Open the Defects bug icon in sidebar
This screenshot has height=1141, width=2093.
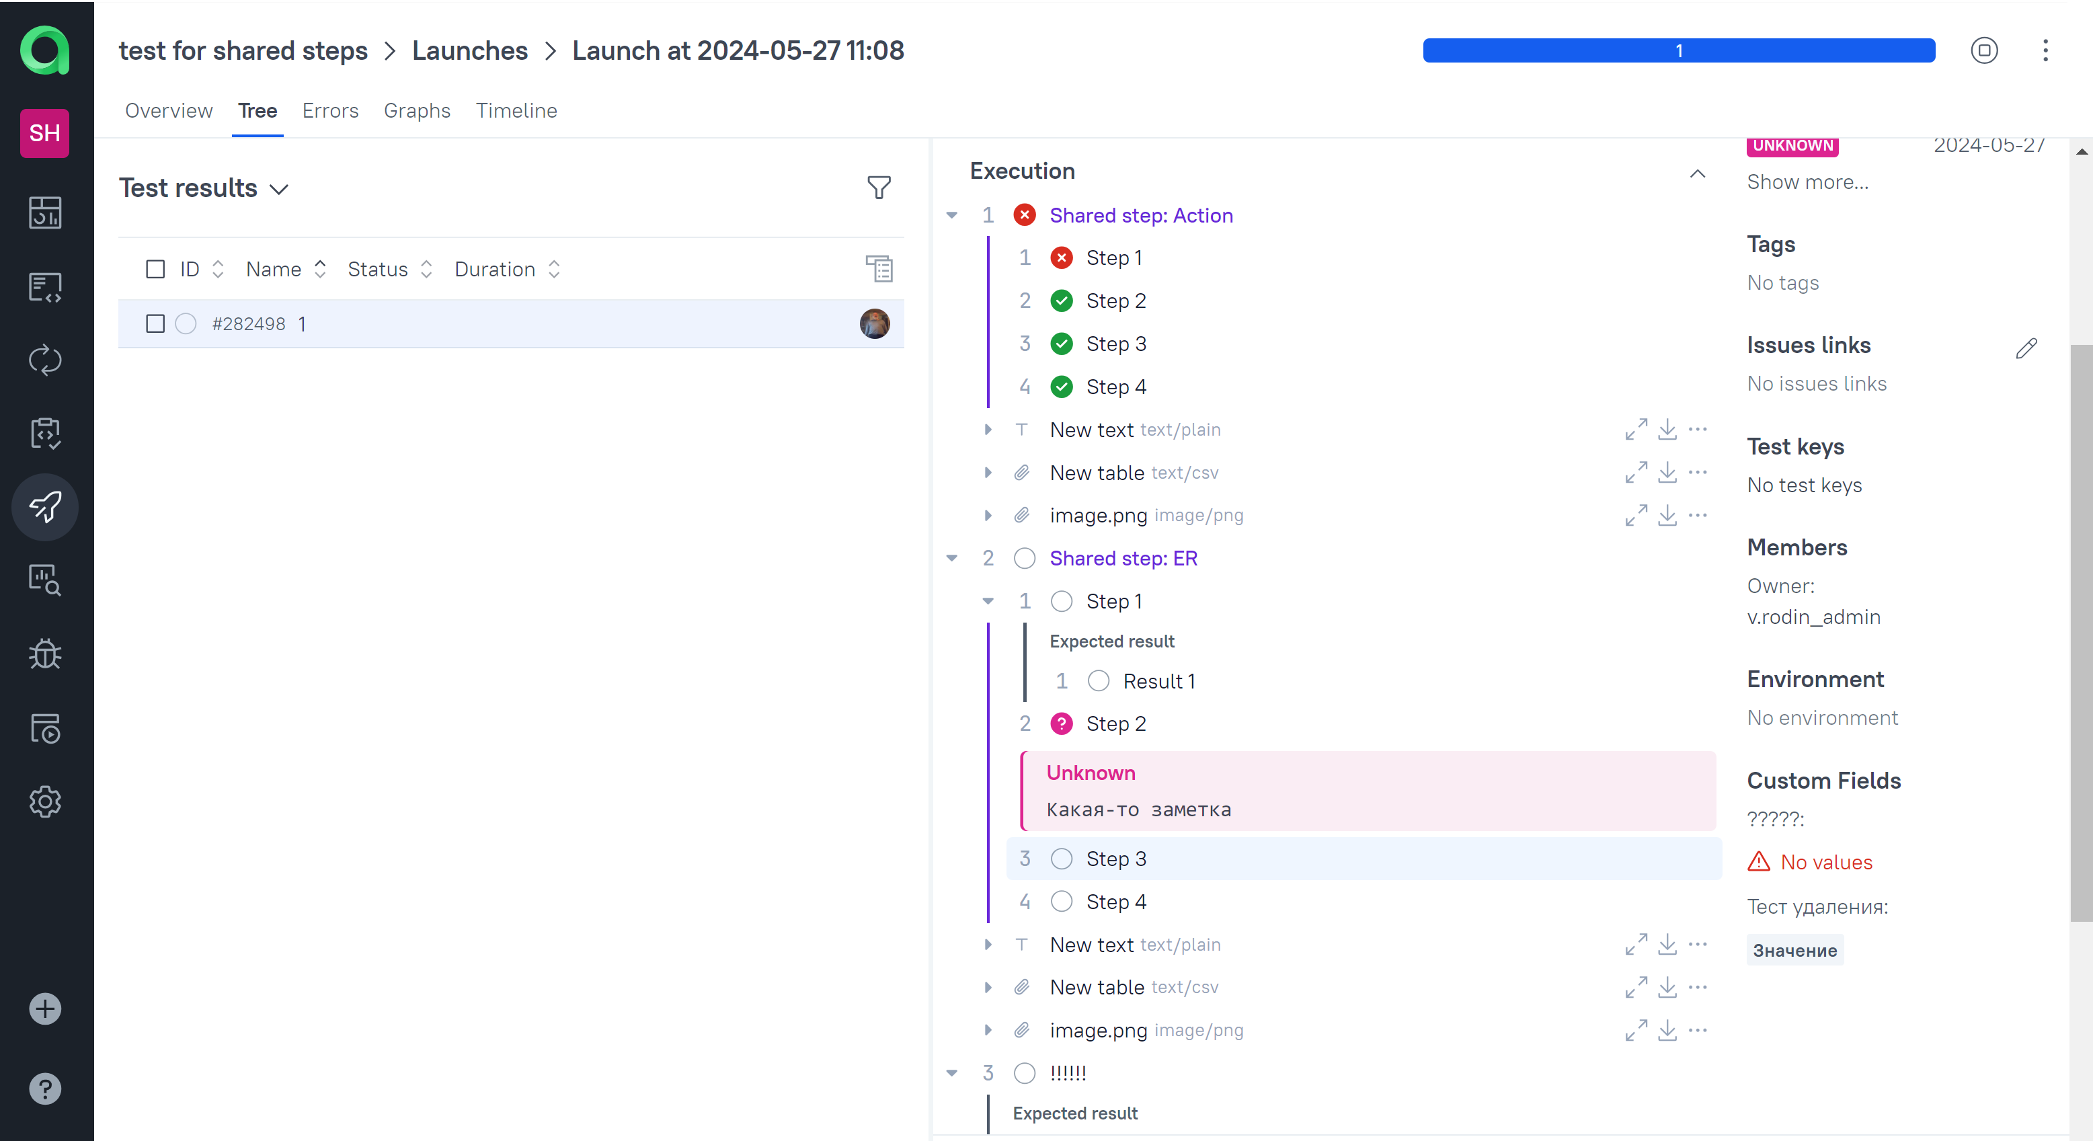[x=46, y=654]
